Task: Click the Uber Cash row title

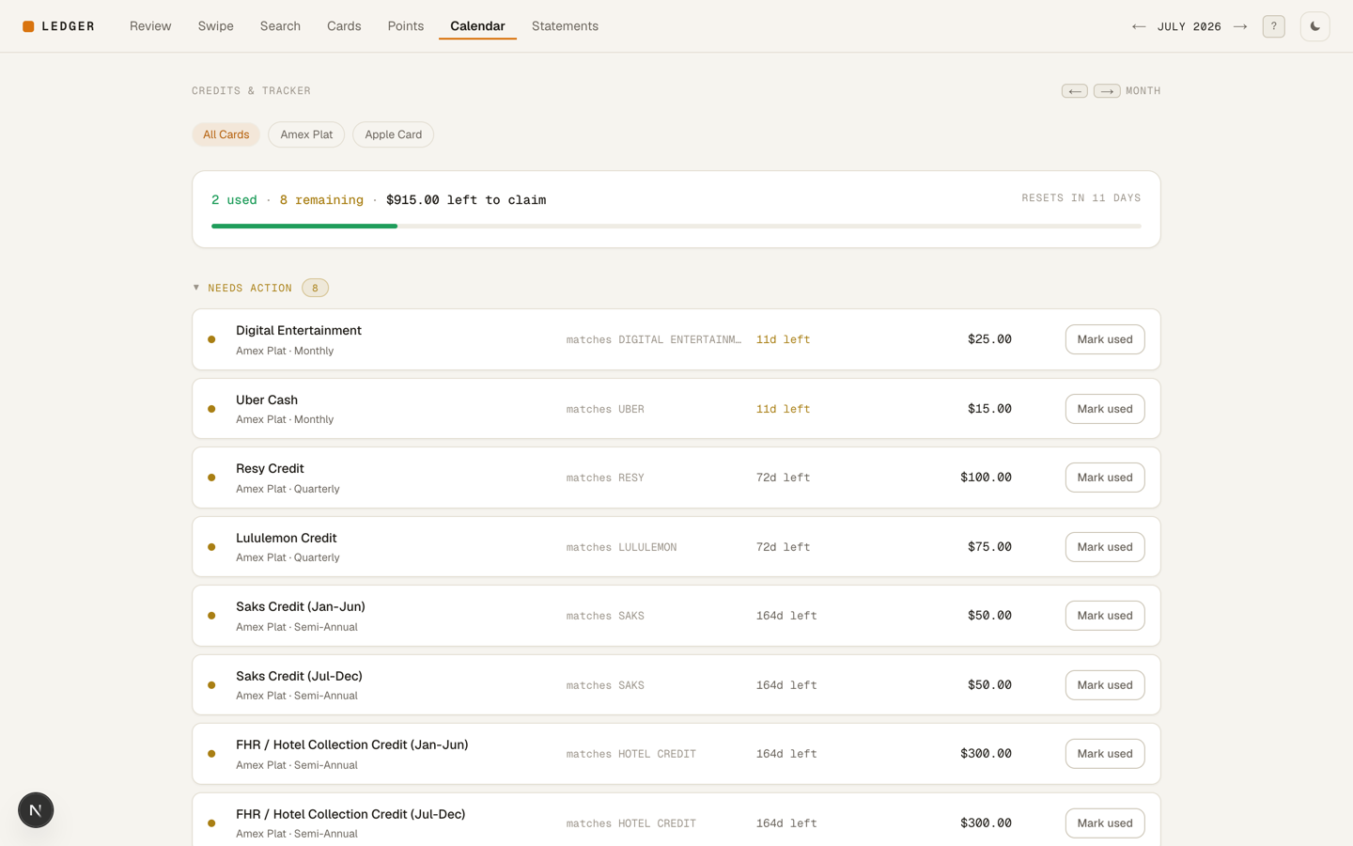Action: point(267,400)
